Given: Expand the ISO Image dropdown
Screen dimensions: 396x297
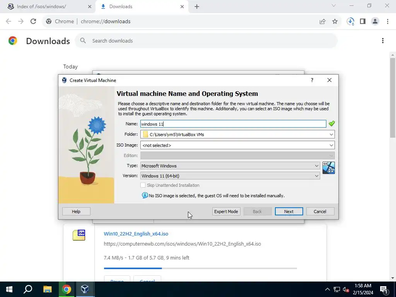Looking at the screenshot, I should click(x=331, y=145).
